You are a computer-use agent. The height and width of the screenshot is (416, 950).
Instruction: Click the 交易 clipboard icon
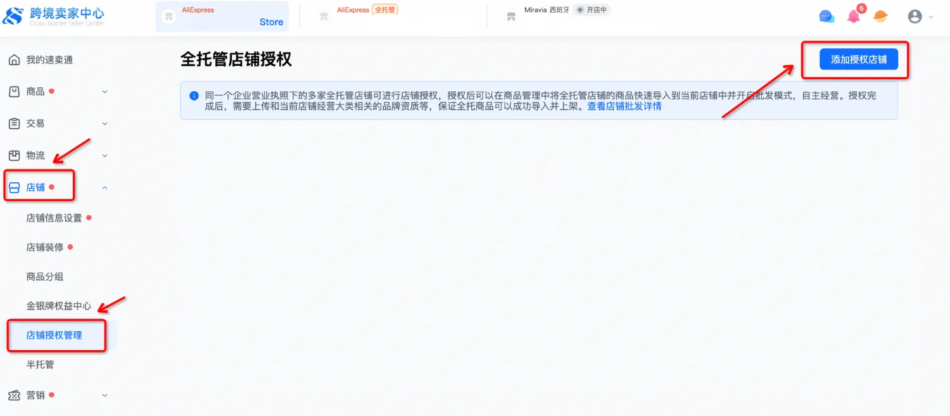(14, 123)
